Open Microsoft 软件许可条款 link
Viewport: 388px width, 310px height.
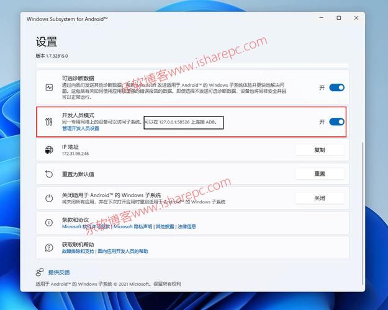(x=86, y=227)
